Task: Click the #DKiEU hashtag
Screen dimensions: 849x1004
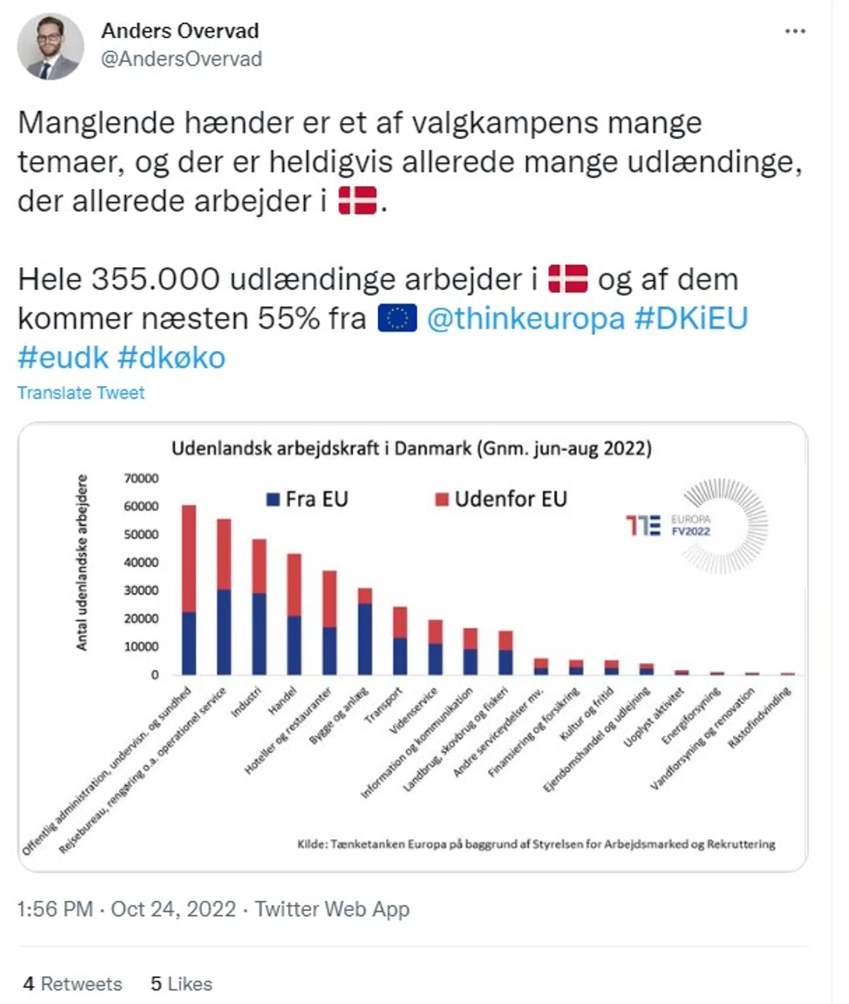Action: pos(691,318)
